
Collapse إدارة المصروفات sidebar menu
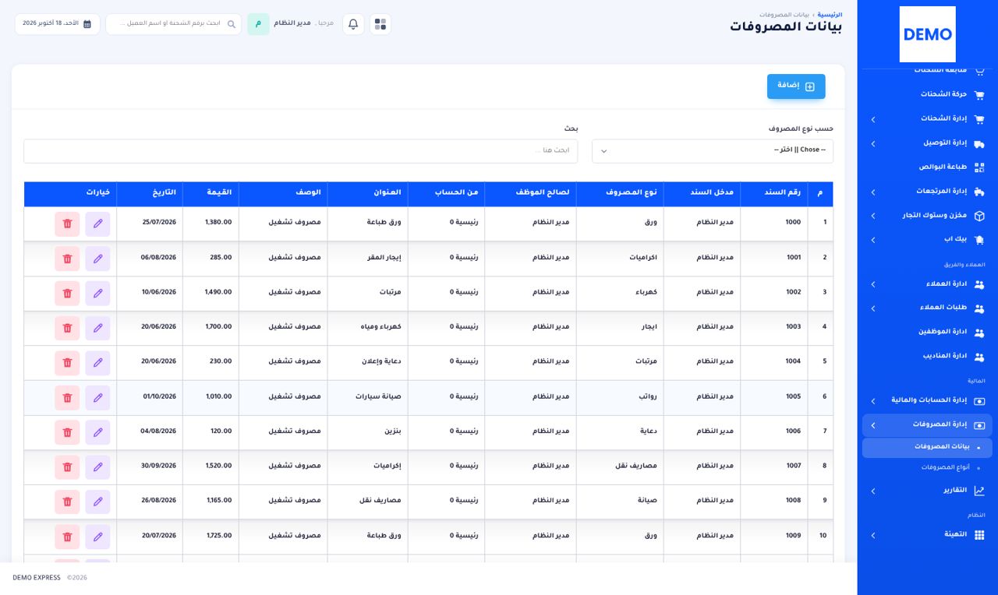coord(927,425)
